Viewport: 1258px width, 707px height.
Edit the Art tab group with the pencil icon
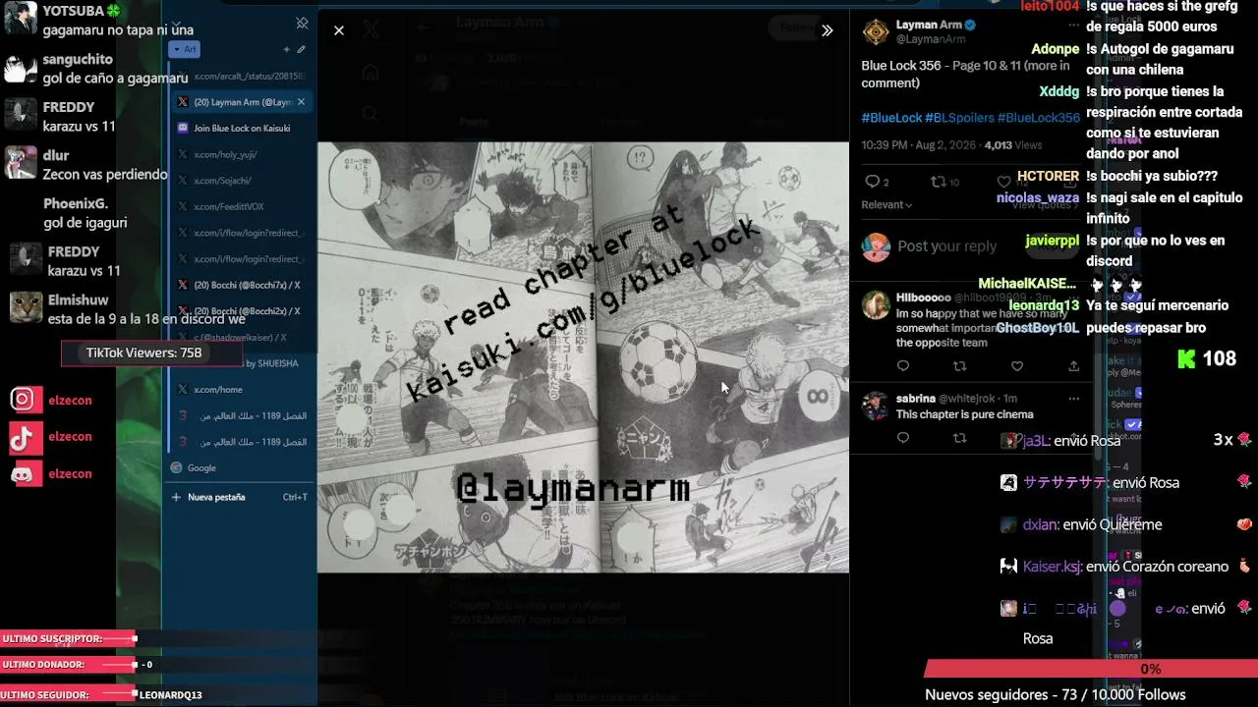point(301,49)
